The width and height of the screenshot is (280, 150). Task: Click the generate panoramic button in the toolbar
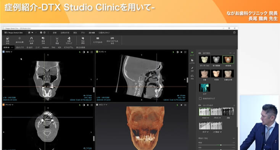98,40
